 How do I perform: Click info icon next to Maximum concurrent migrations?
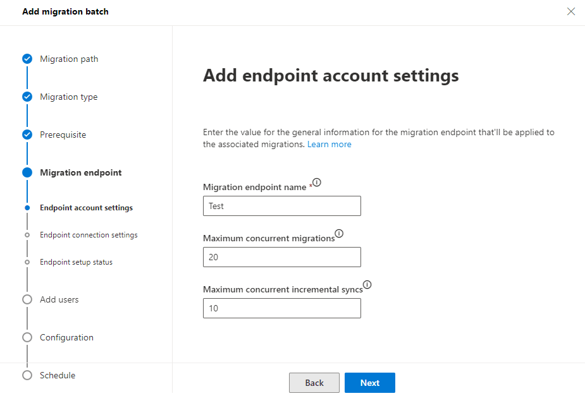pyautogui.click(x=339, y=234)
